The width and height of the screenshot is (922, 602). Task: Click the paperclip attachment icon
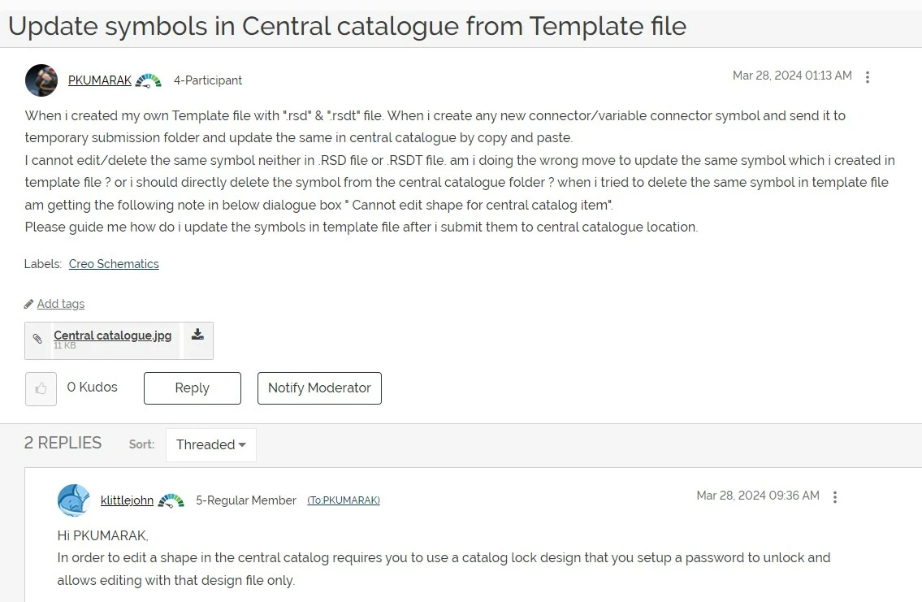[x=37, y=339]
